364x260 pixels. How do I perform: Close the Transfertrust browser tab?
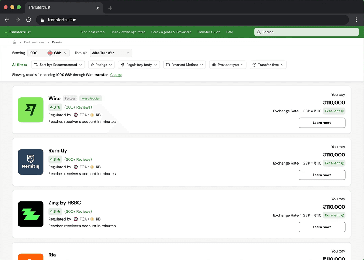coord(98,8)
